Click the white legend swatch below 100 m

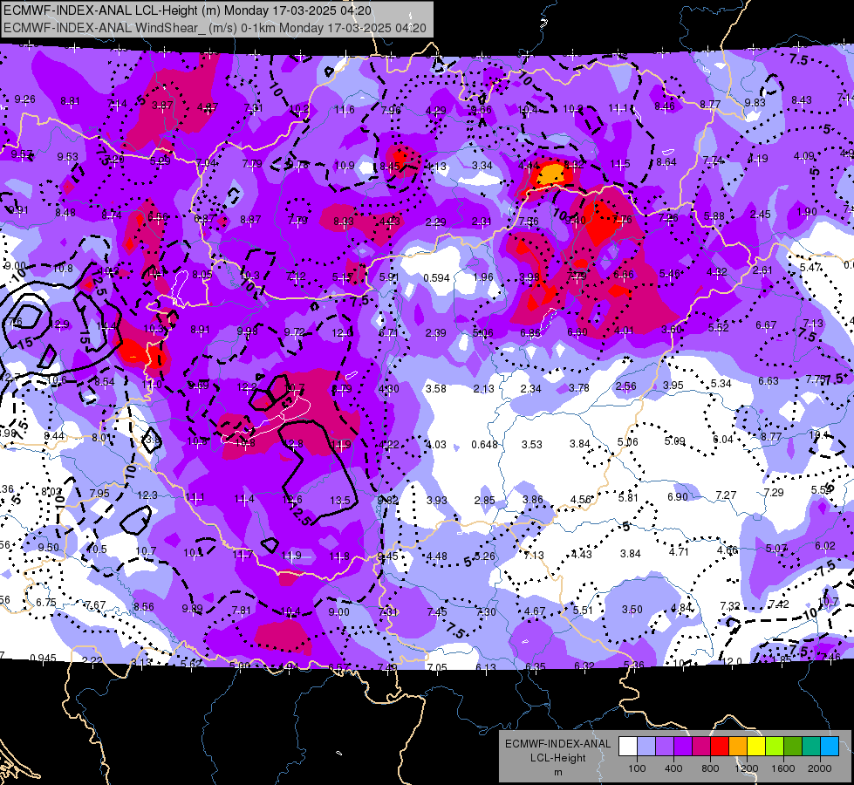(x=628, y=747)
